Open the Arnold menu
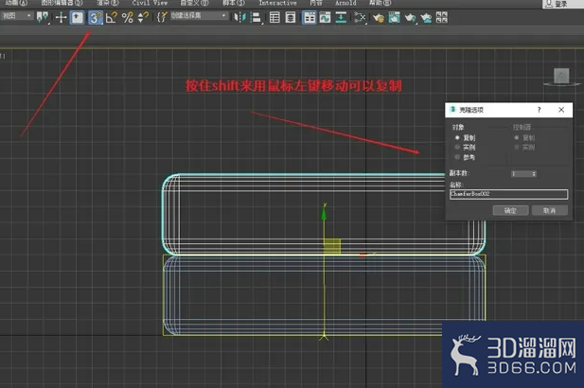This screenshot has width=584, height=388. point(345,3)
